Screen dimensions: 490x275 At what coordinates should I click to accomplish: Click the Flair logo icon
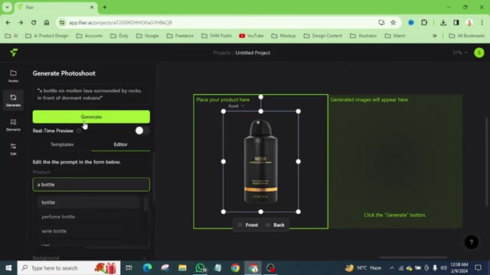pos(14,53)
